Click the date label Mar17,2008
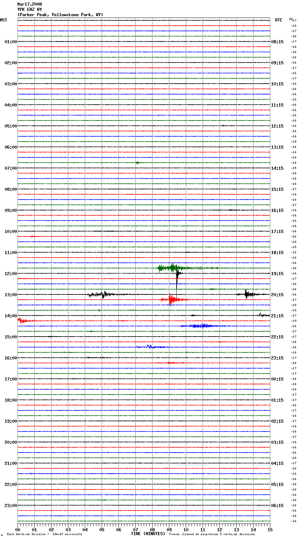The width and height of the screenshot is (298, 539). [x=29, y=4]
